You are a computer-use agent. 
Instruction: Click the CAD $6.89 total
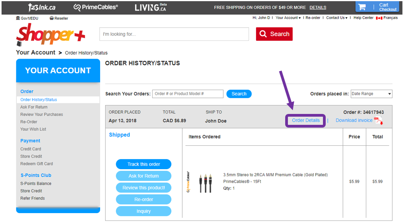tap(174, 121)
